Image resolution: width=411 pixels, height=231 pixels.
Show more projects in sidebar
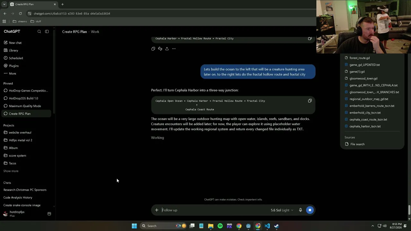tap(11, 171)
